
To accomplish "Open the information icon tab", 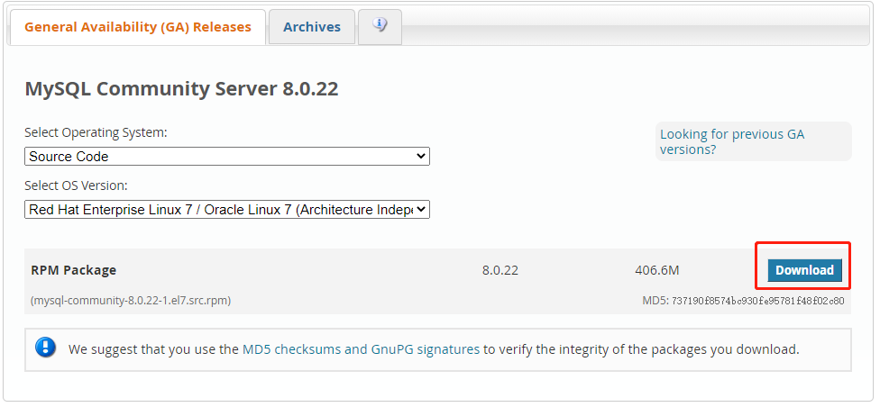I will (380, 26).
